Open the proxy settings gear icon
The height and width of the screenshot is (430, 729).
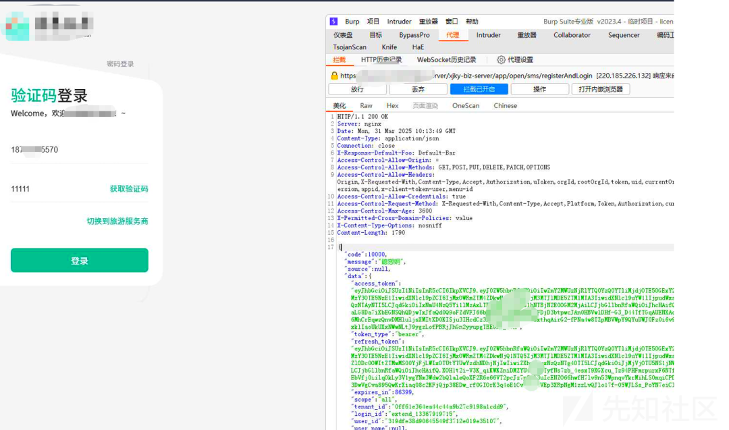pos(501,60)
